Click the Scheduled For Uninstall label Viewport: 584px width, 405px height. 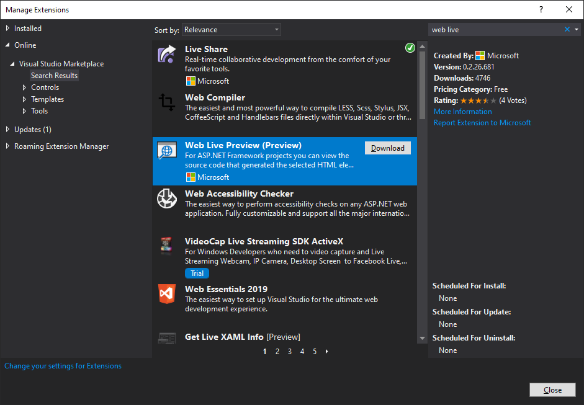pyautogui.click(x=474, y=338)
